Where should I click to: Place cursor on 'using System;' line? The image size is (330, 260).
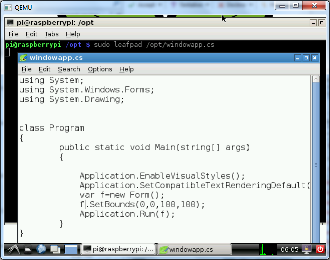tap(51, 80)
